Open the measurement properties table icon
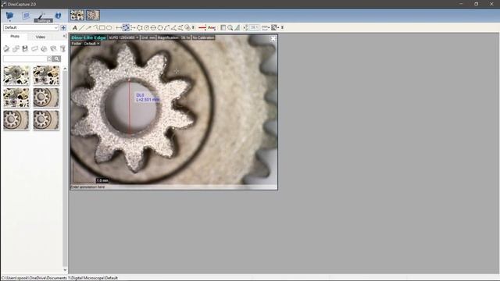 click(x=223, y=28)
